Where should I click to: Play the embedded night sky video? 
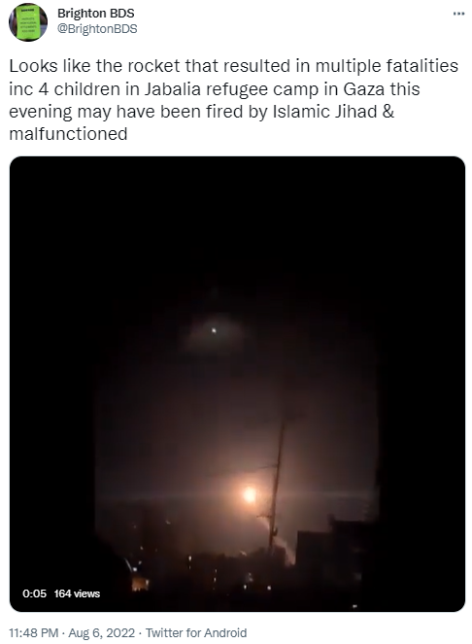pyautogui.click(x=237, y=384)
